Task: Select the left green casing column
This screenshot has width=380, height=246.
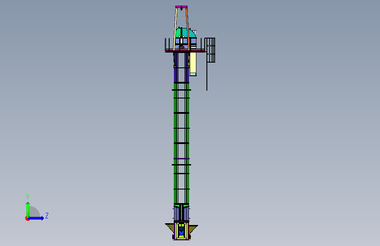Action: click(x=176, y=143)
